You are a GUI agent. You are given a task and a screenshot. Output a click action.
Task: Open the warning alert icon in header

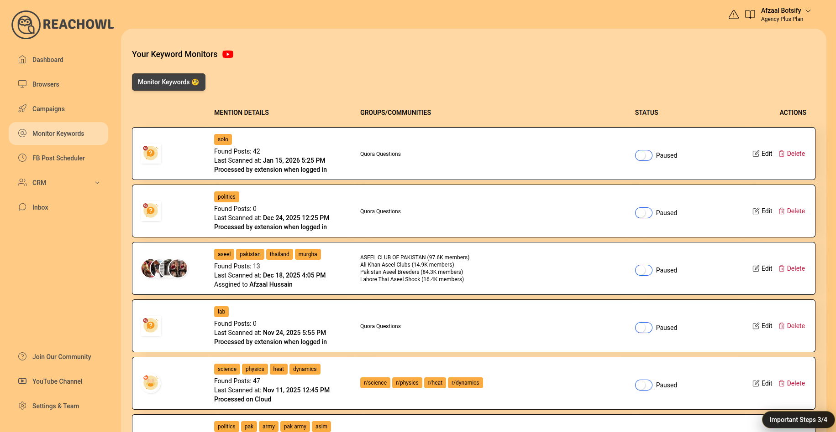pyautogui.click(x=734, y=15)
